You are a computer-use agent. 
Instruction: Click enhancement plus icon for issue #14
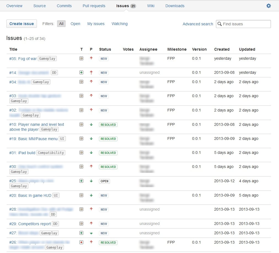pos(81,72)
